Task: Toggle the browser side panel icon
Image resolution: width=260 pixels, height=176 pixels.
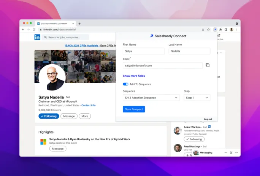Action: pos(226,30)
